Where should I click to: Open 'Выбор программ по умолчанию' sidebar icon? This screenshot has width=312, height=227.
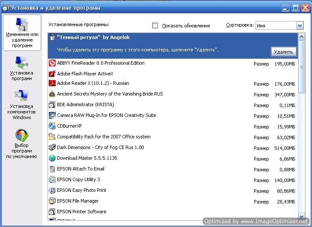click(22, 135)
